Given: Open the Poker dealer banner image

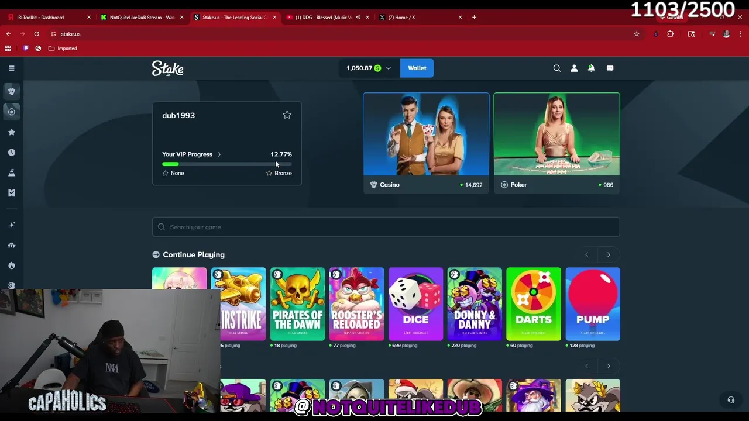Looking at the screenshot, I should tap(556, 134).
